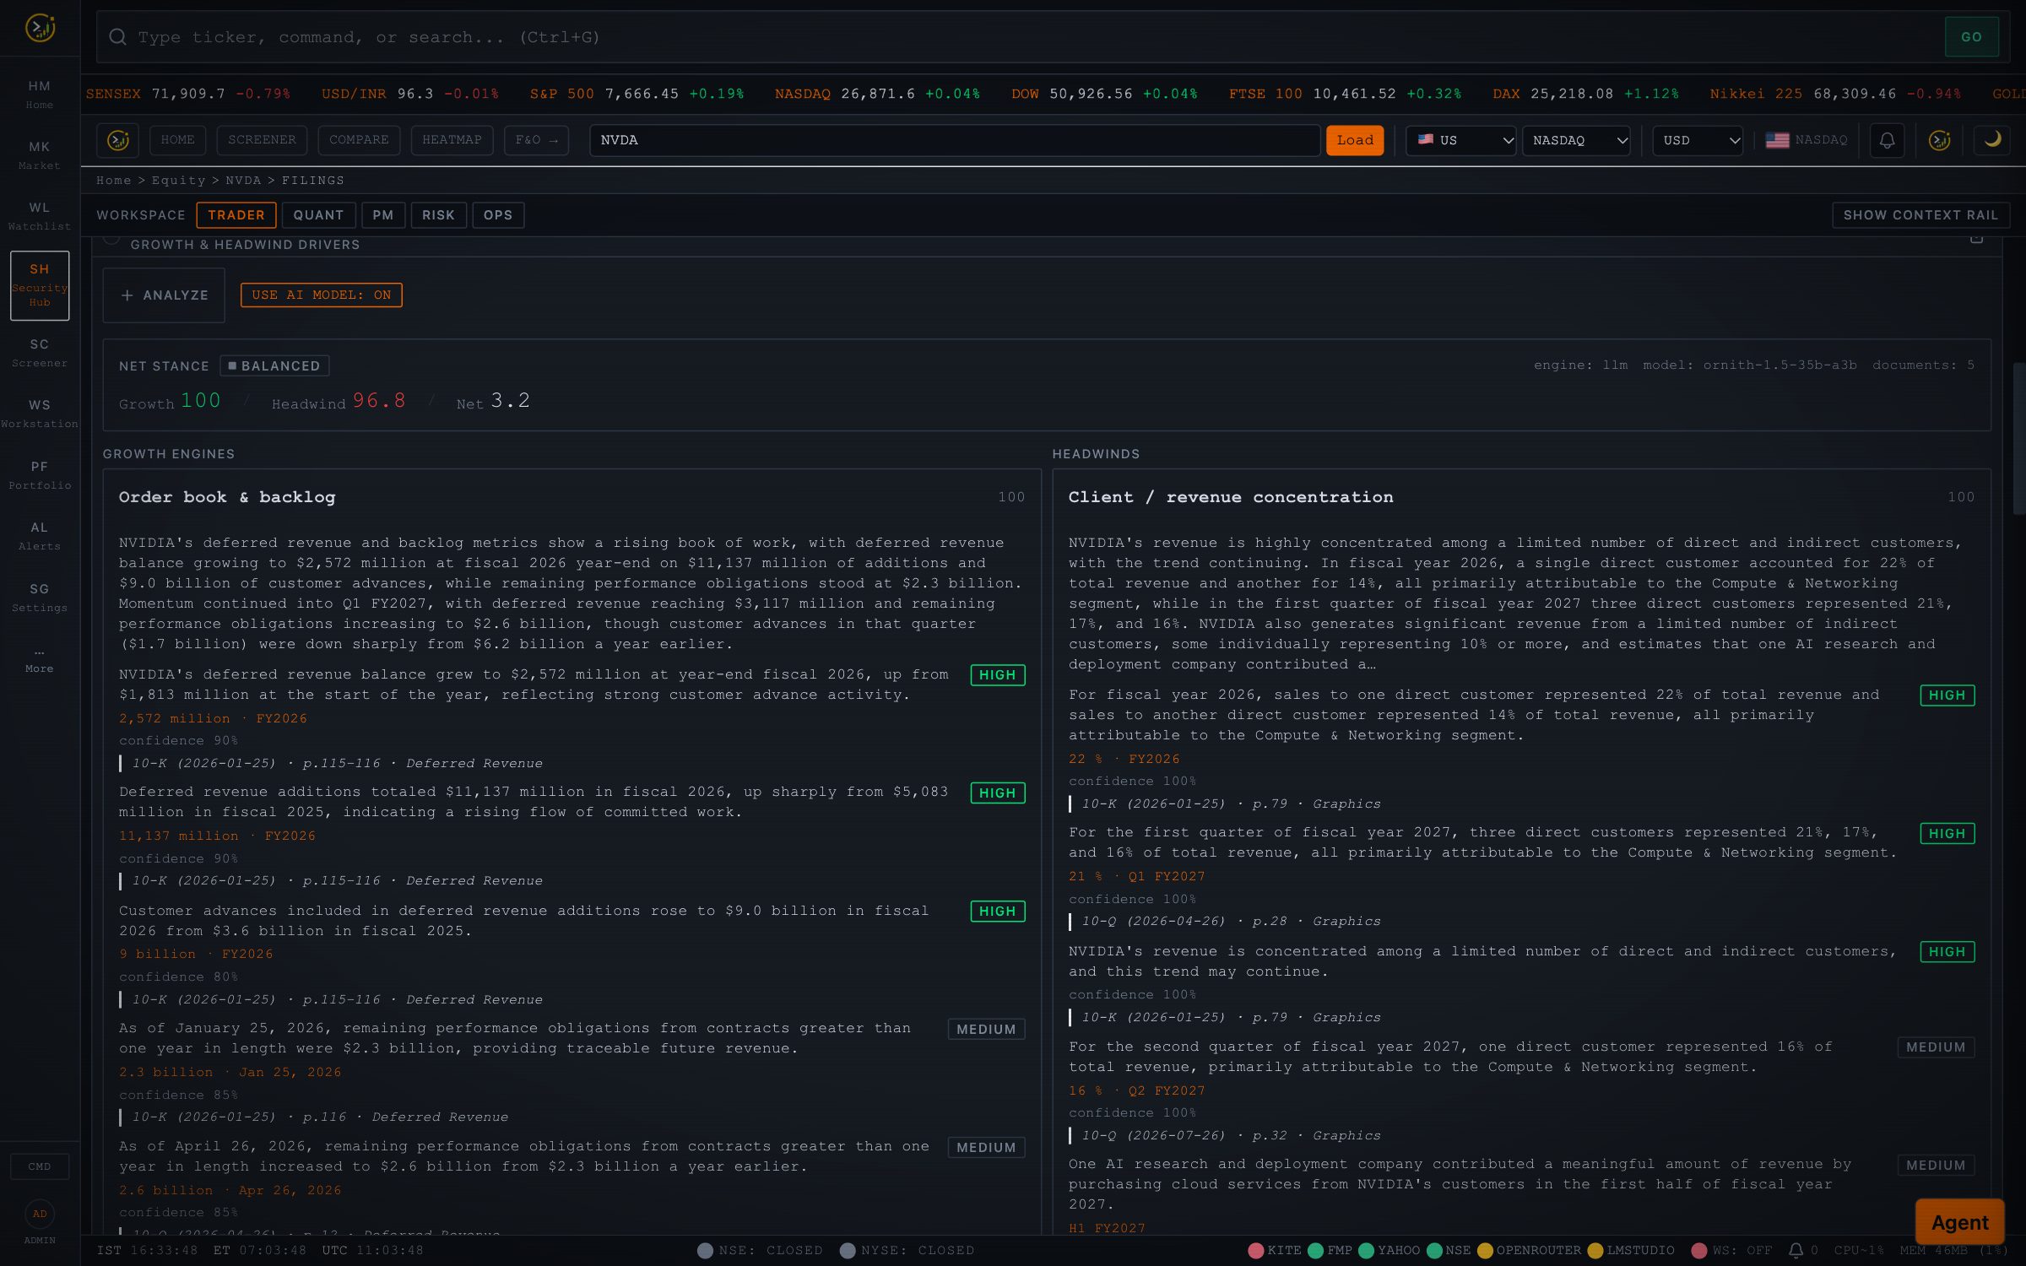Open the Market sidebar item
Image resolution: width=2026 pixels, height=1266 pixels.
click(40, 154)
